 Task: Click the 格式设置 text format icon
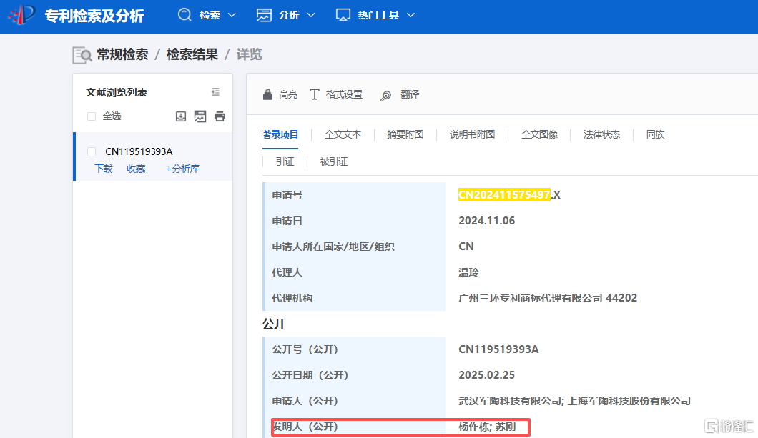coord(314,94)
